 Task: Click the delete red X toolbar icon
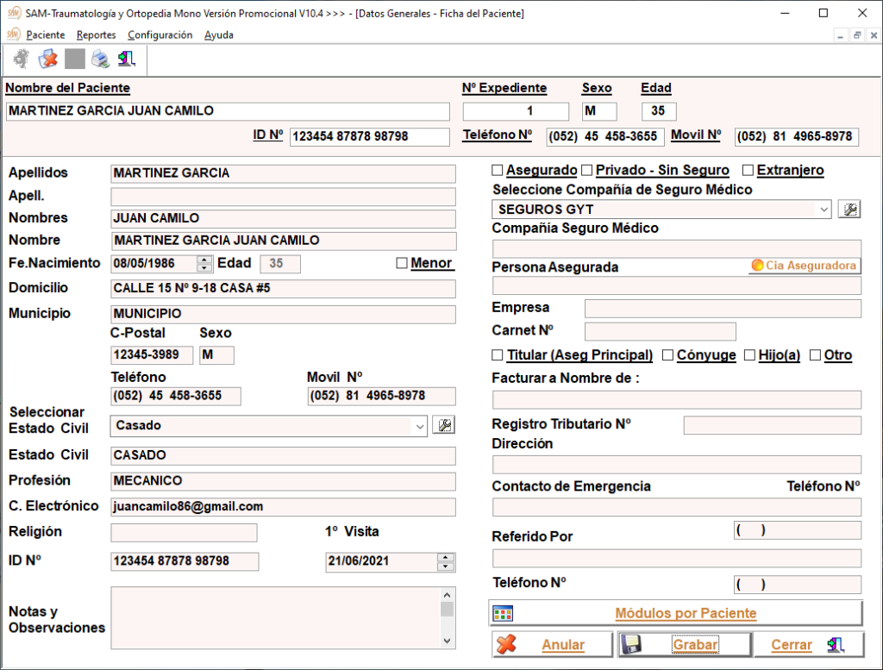(48, 59)
